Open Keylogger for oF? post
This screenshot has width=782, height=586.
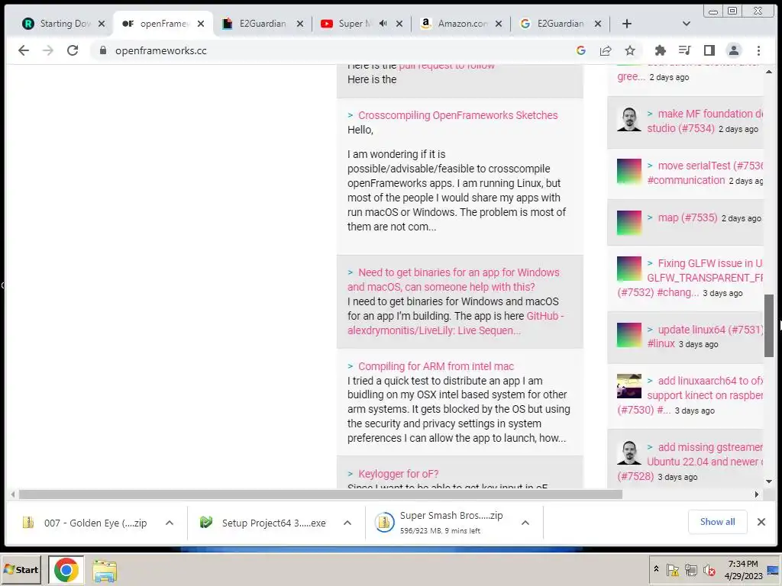[x=399, y=474]
